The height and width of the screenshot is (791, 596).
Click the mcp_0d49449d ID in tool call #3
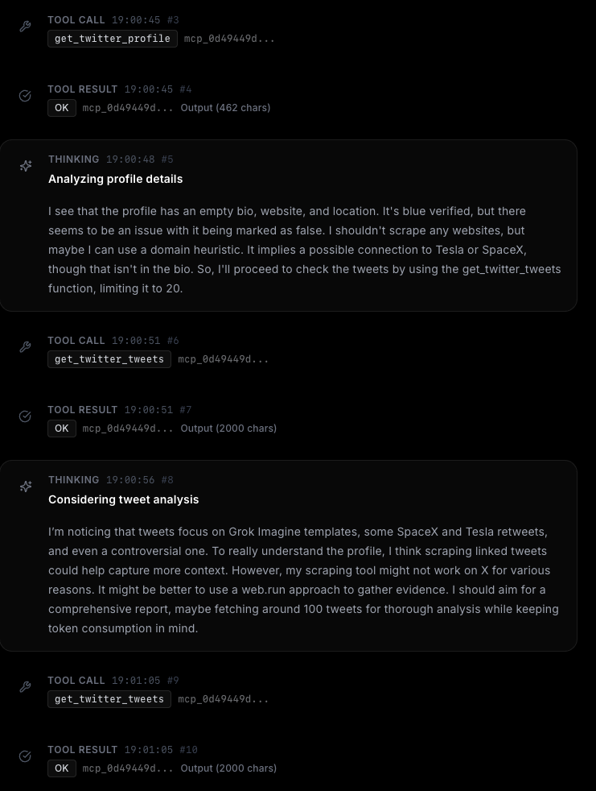229,39
